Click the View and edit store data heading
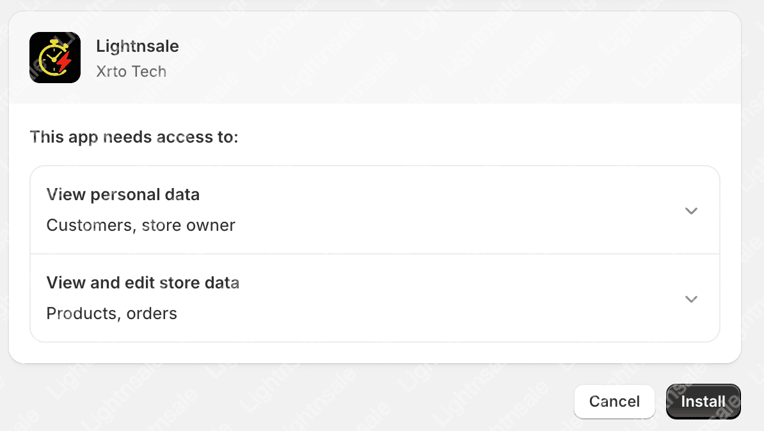 point(143,283)
